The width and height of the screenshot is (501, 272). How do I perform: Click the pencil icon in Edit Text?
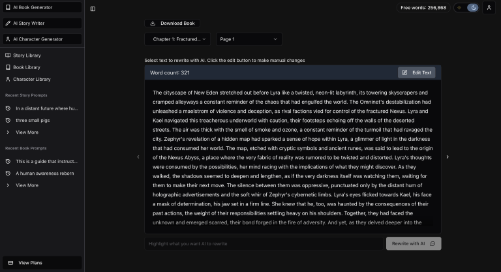click(405, 72)
